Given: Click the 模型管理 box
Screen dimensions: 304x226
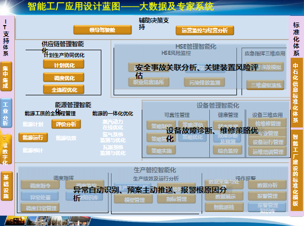Looking at the screenshot, I should pyautogui.click(x=134, y=199).
